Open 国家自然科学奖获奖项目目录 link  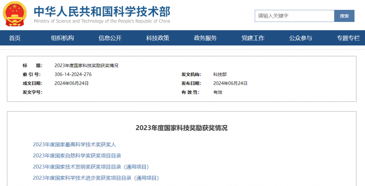(77, 156)
